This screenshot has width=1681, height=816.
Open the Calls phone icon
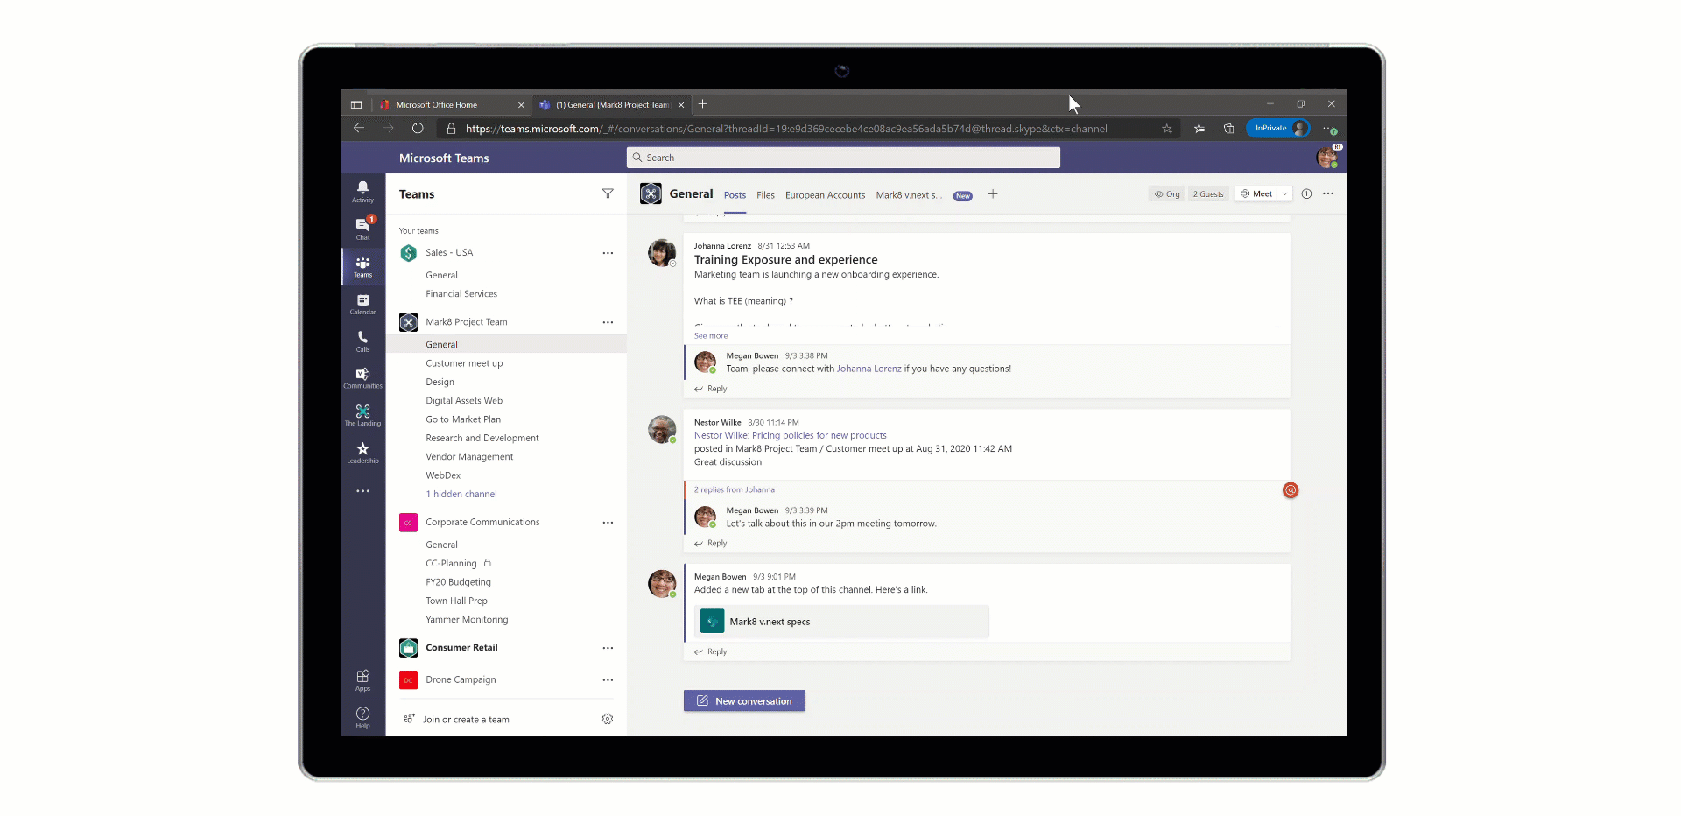pyautogui.click(x=362, y=341)
